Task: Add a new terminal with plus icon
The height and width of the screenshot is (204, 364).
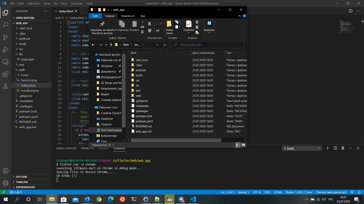Action: [x=328, y=148]
